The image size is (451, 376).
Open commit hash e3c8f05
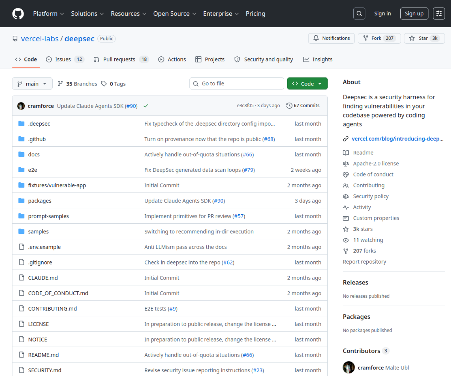(x=245, y=106)
